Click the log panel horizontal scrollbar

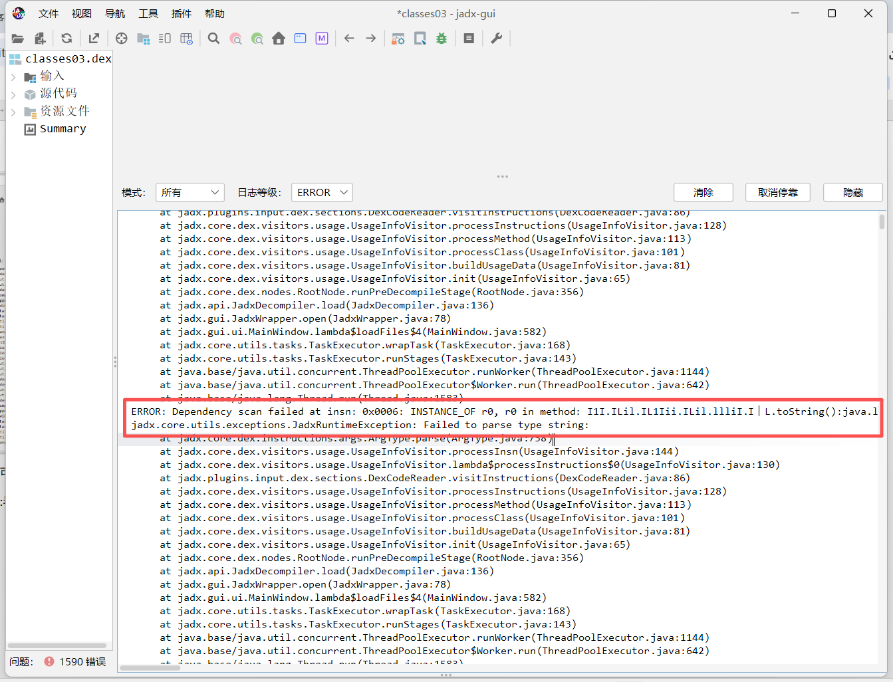click(x=150, y=667)
